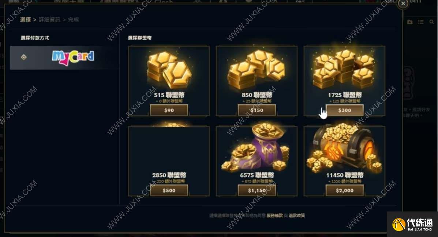438x237 pixels.
Task: Close the purchase dialog
Action: (x=403, y=4)
